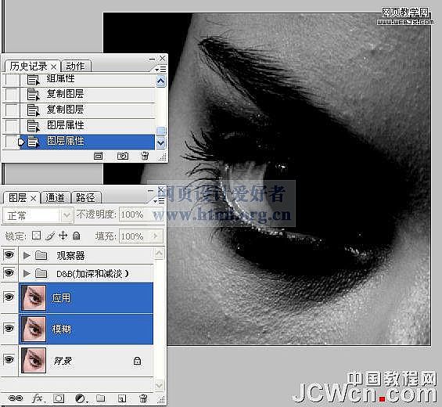
Task: Close the 历史记录 tab with its x
Action: click(x=53, y=67)
